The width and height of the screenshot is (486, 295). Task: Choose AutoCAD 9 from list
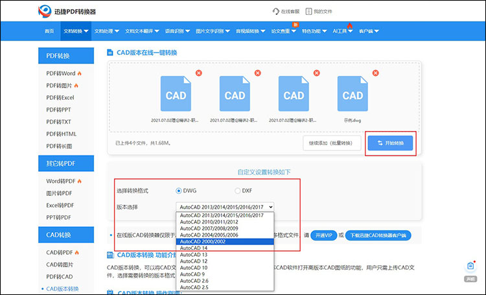pyautogui.click(x=225, y=274)
